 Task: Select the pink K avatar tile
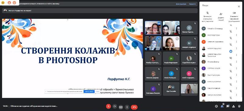pyautogui.click(x=189, y=74)
